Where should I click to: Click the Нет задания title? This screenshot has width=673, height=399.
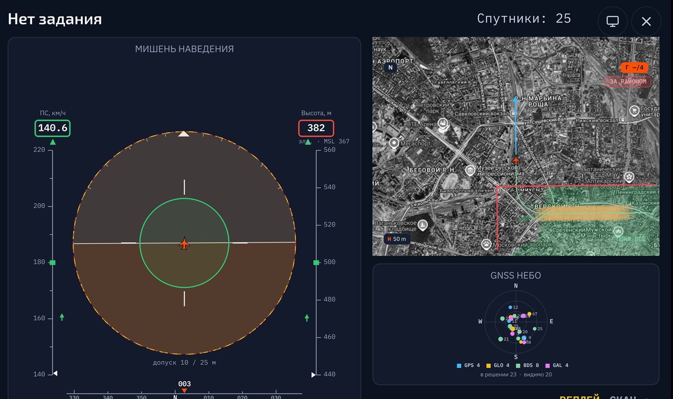tap(55, 19)
